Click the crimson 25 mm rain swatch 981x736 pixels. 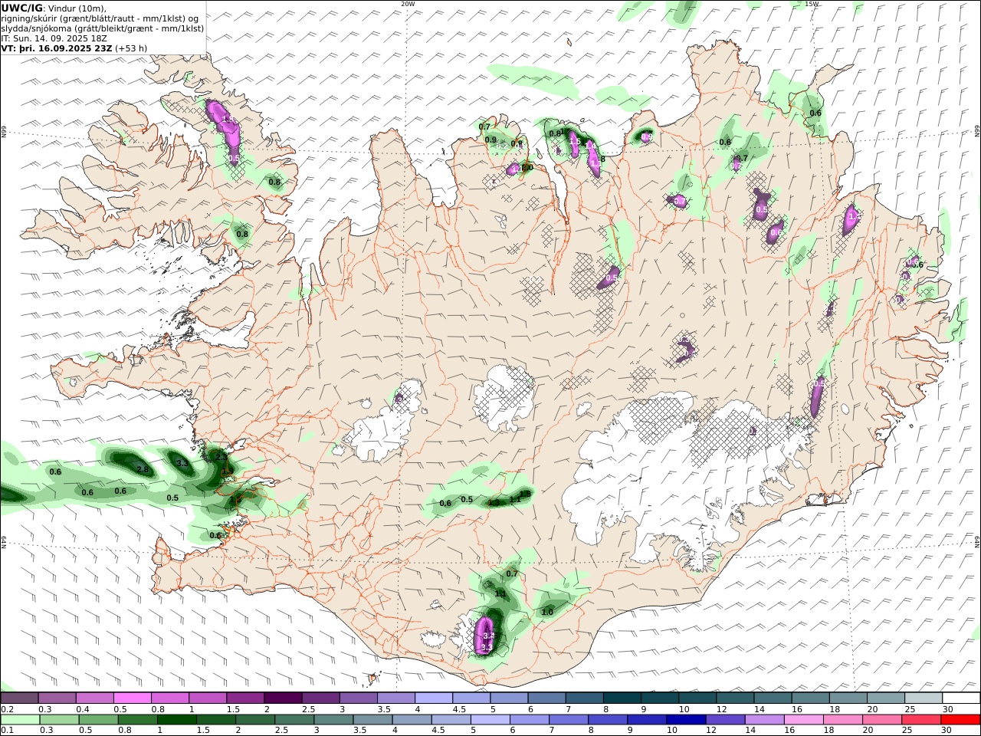(x=921, y=720)
